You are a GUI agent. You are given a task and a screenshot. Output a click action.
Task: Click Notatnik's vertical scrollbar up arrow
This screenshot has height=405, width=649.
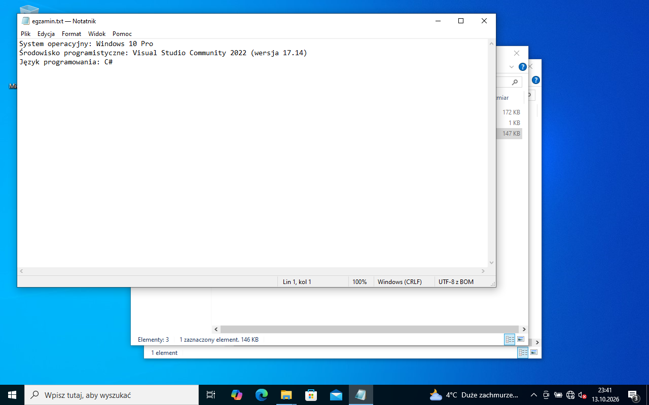(491, 44)
